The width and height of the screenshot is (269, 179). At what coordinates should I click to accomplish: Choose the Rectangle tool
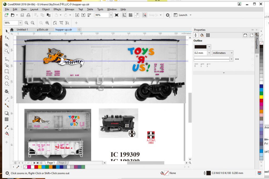(7, 71)
